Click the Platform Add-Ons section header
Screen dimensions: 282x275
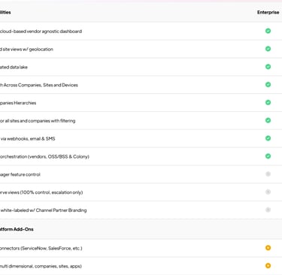(x=17, y=229)
